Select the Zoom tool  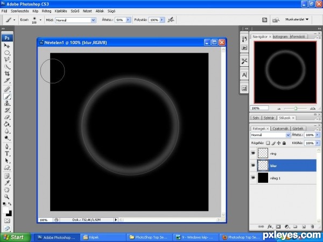click(x=7, y=196)
